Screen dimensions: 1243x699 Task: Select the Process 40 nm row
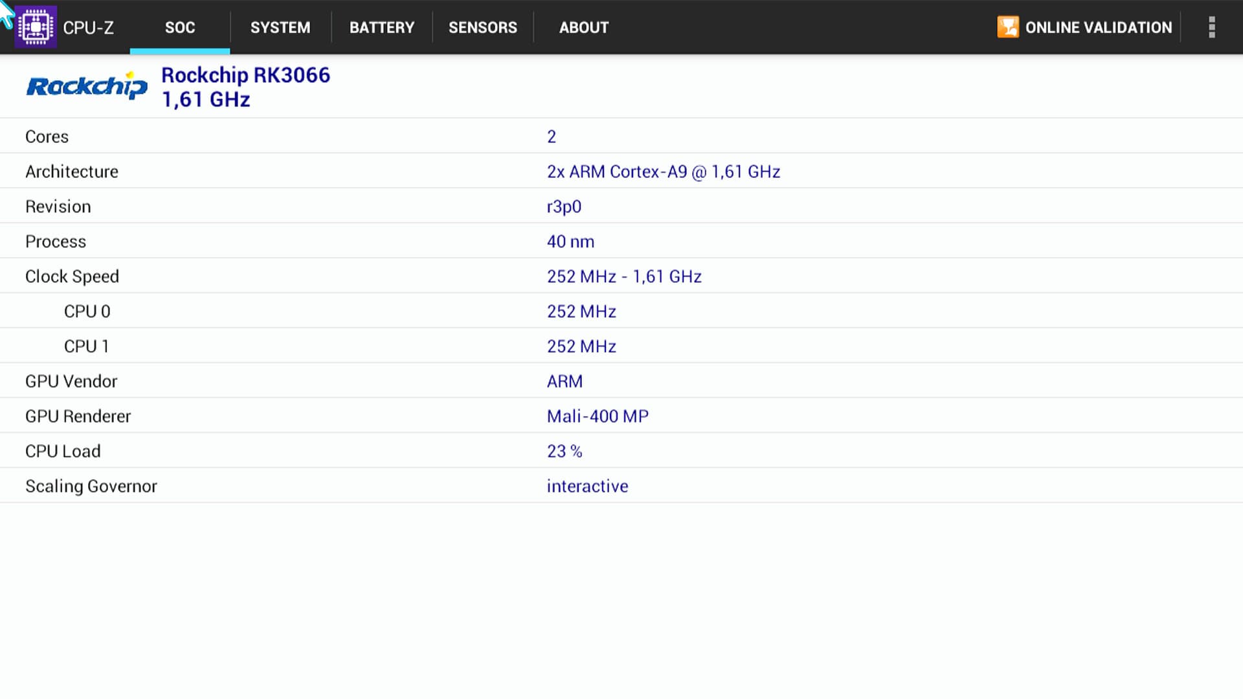(570, 241)
